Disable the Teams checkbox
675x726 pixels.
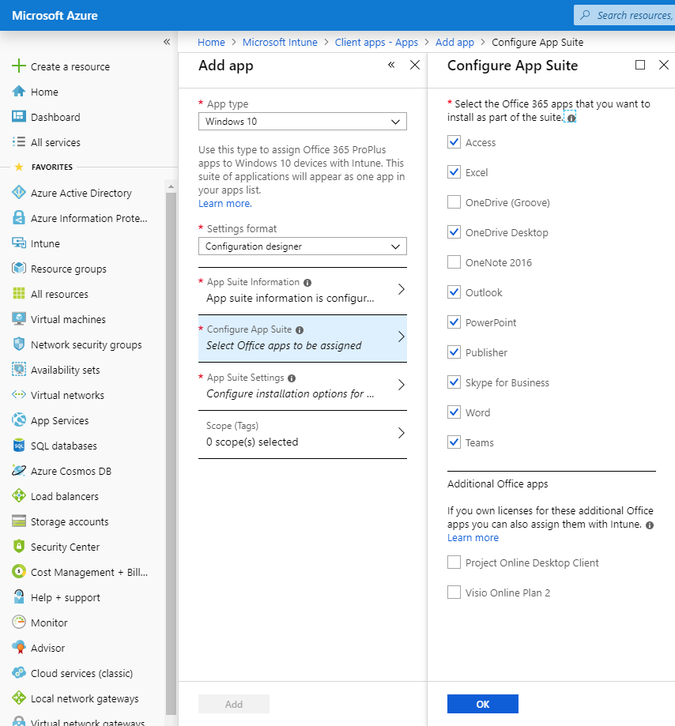tap(454, 442)
